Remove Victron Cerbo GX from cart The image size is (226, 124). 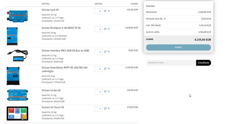[109, 91]
